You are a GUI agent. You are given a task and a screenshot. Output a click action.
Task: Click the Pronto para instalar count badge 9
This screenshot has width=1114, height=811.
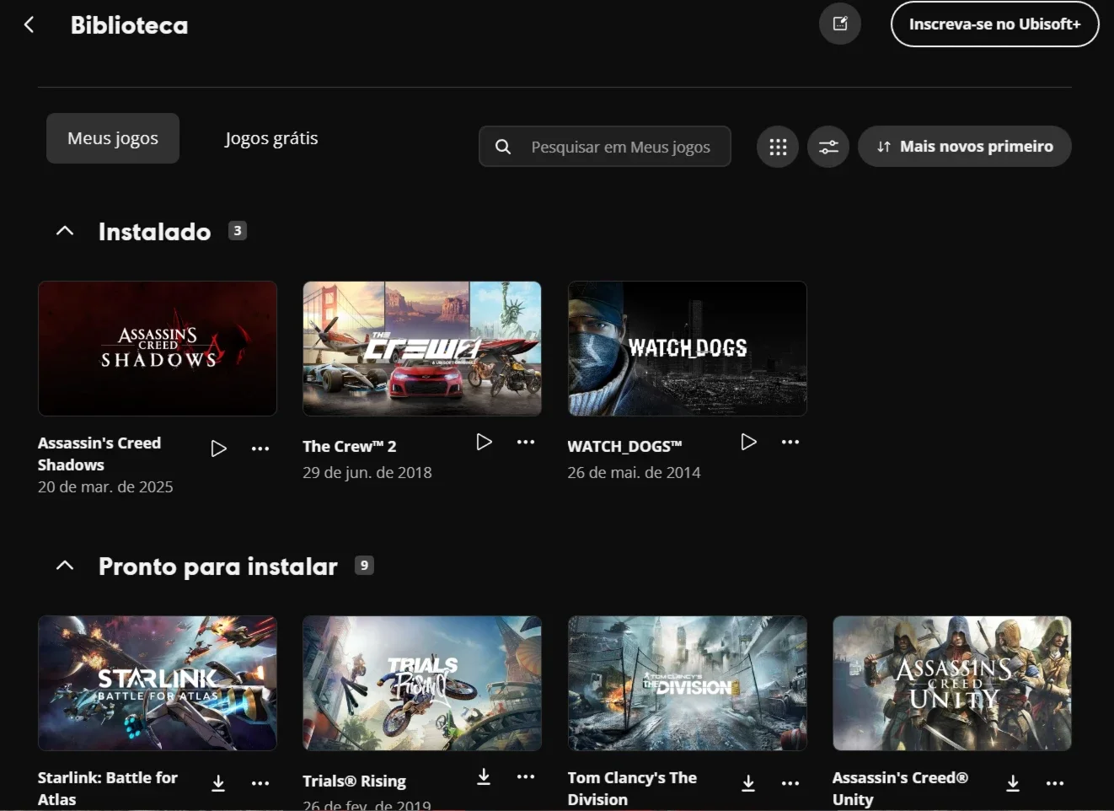[x=364, y=565]
